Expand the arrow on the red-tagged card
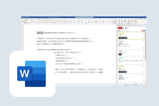Viewport: 159px width, 106px height. coord(143,51)
